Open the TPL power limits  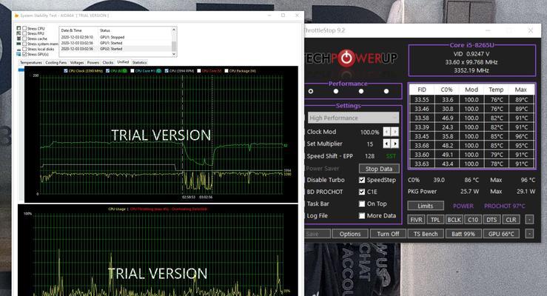tap(435, 220)
